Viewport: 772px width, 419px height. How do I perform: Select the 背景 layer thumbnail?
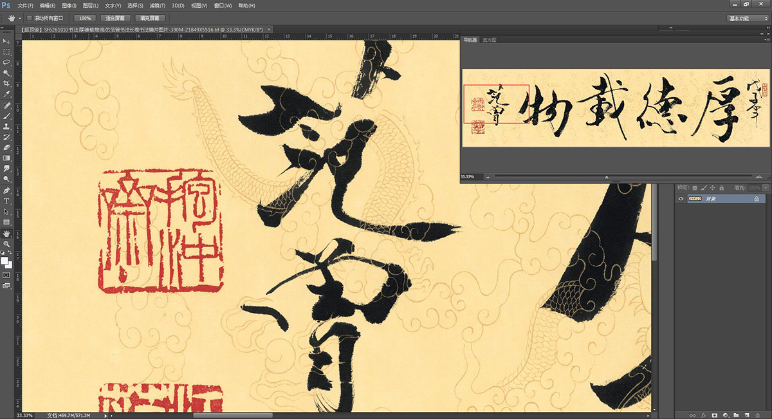coord(695,199)
